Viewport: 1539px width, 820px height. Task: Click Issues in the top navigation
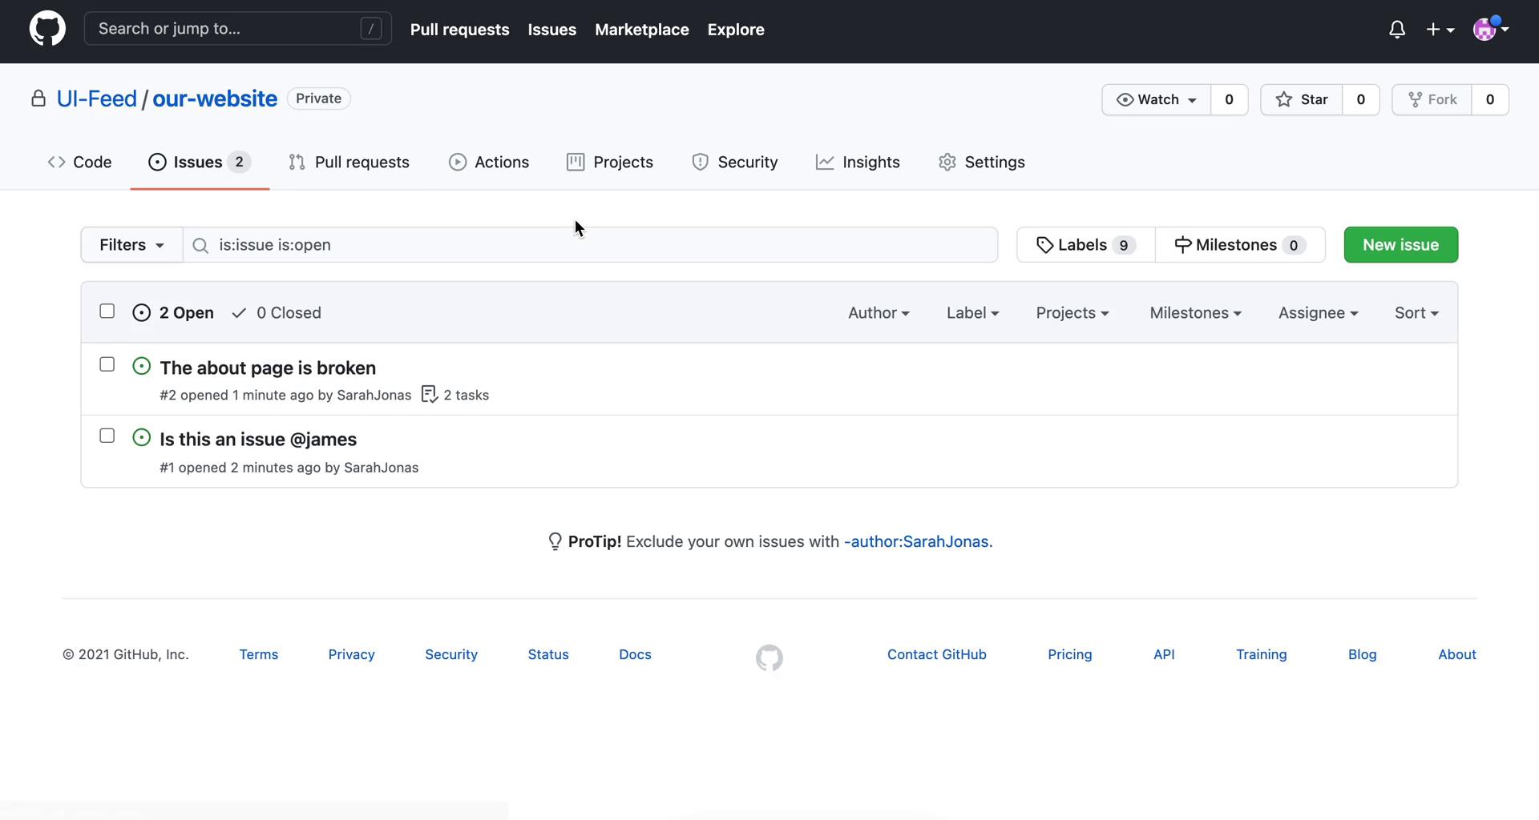pos(552,30)
